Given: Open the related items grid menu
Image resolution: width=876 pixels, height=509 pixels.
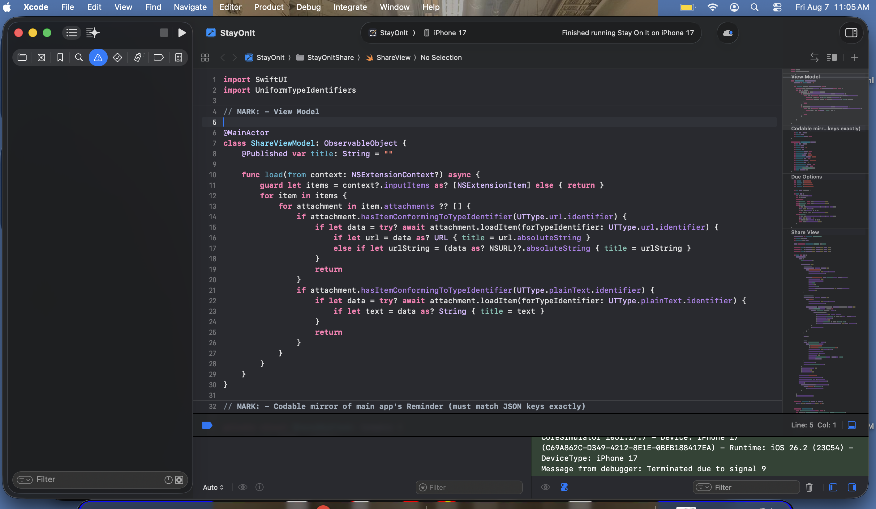Looking at the screenshot, I should (205, 58).
